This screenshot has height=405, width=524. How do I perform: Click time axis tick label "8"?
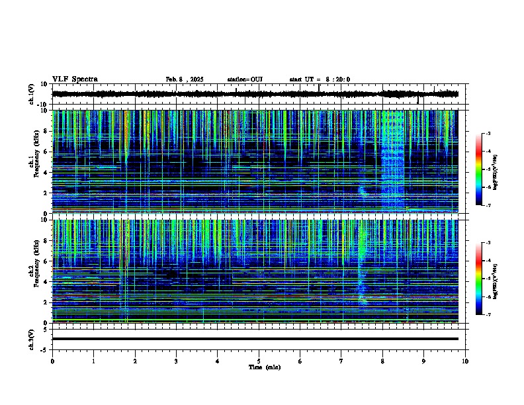coord(382,361)
